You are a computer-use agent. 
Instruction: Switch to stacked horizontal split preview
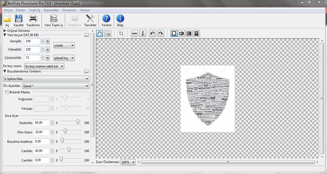[x=196, y=33]
